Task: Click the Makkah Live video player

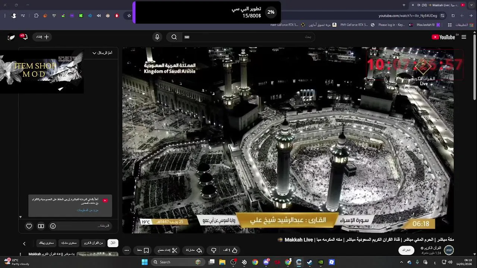Action: [288, 140]
